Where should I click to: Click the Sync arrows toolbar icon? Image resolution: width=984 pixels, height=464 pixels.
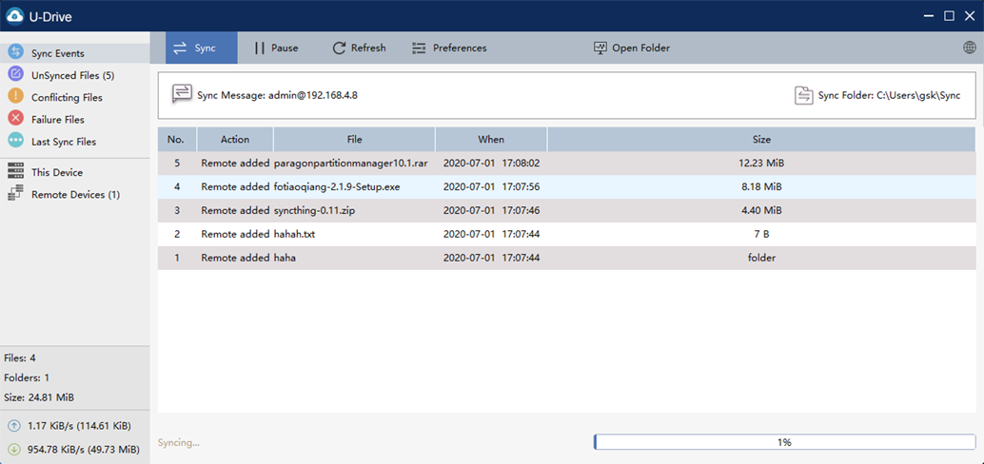pos(180,48)
